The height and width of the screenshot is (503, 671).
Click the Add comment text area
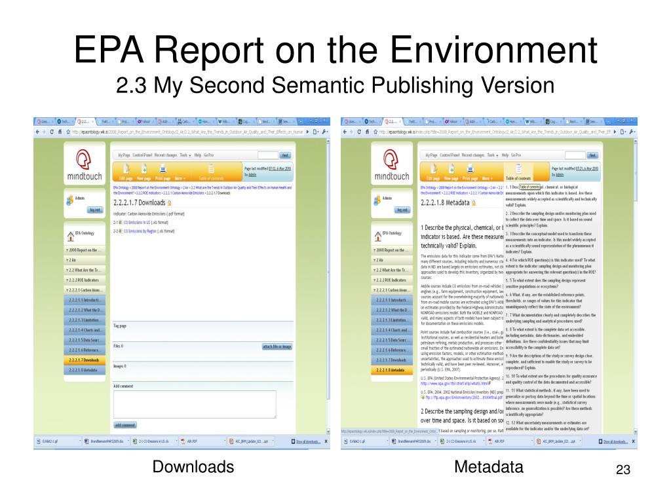coord(195,403)
